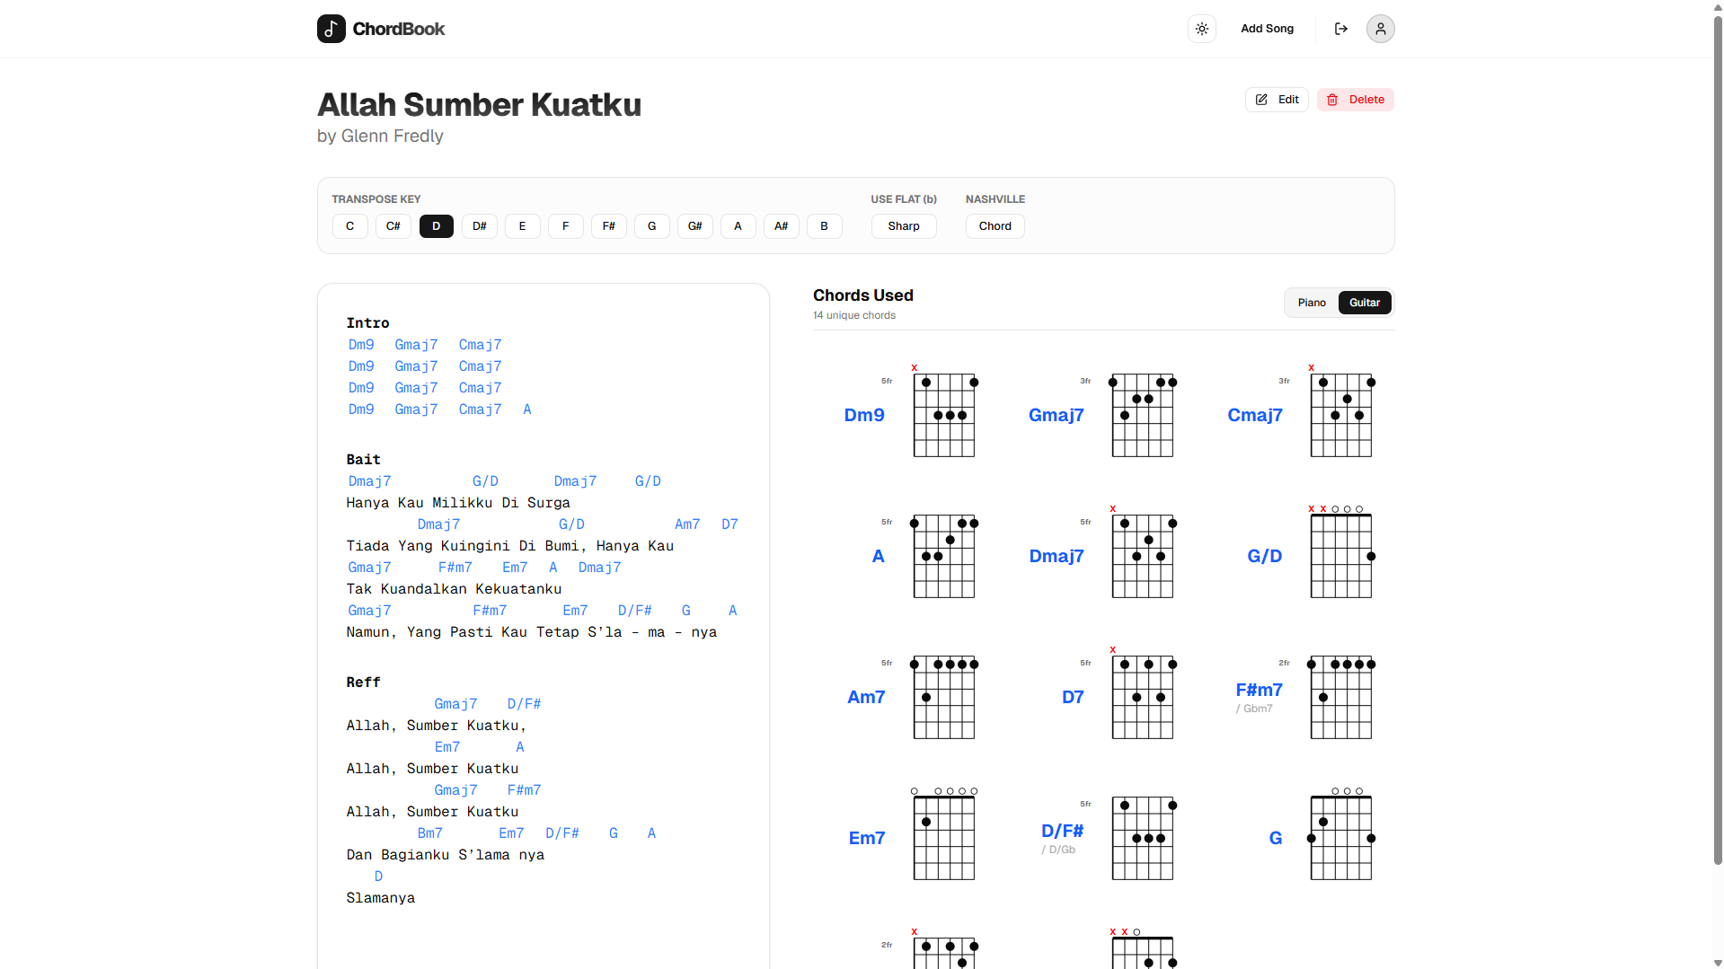The width and height of the screenshot is (1724, 969).
Task: Click the 'Reff' section heading
Action: (364, 683)
